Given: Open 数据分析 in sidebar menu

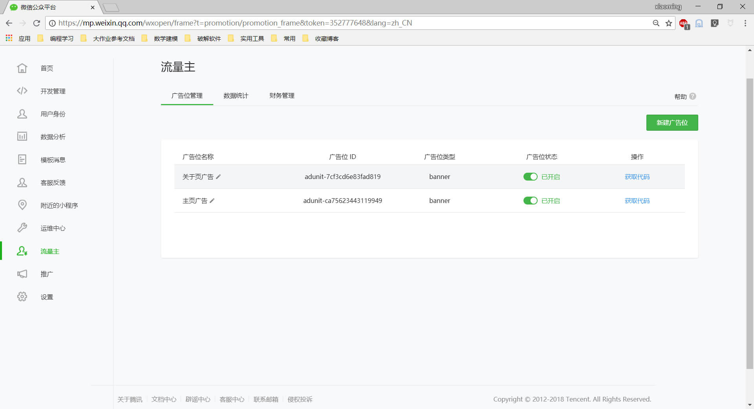Looking at the screenshot, I should (53, 137).
